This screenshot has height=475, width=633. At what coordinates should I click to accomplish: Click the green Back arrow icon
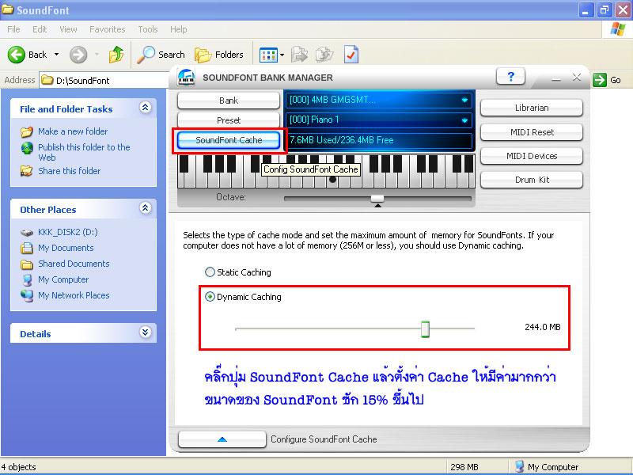[17, 55]
